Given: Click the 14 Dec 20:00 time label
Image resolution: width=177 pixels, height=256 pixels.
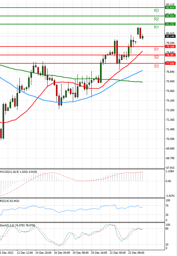Looking at the screenshot, I should coord(43,252).
